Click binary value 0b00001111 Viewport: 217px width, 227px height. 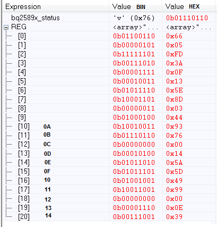(x=134, y=72)
